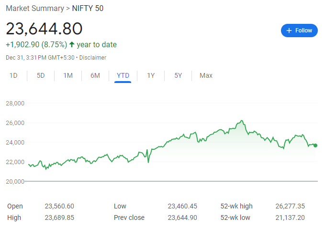Open the 5Y chart range
Viewport: 325px width, 228px height.
178,75
